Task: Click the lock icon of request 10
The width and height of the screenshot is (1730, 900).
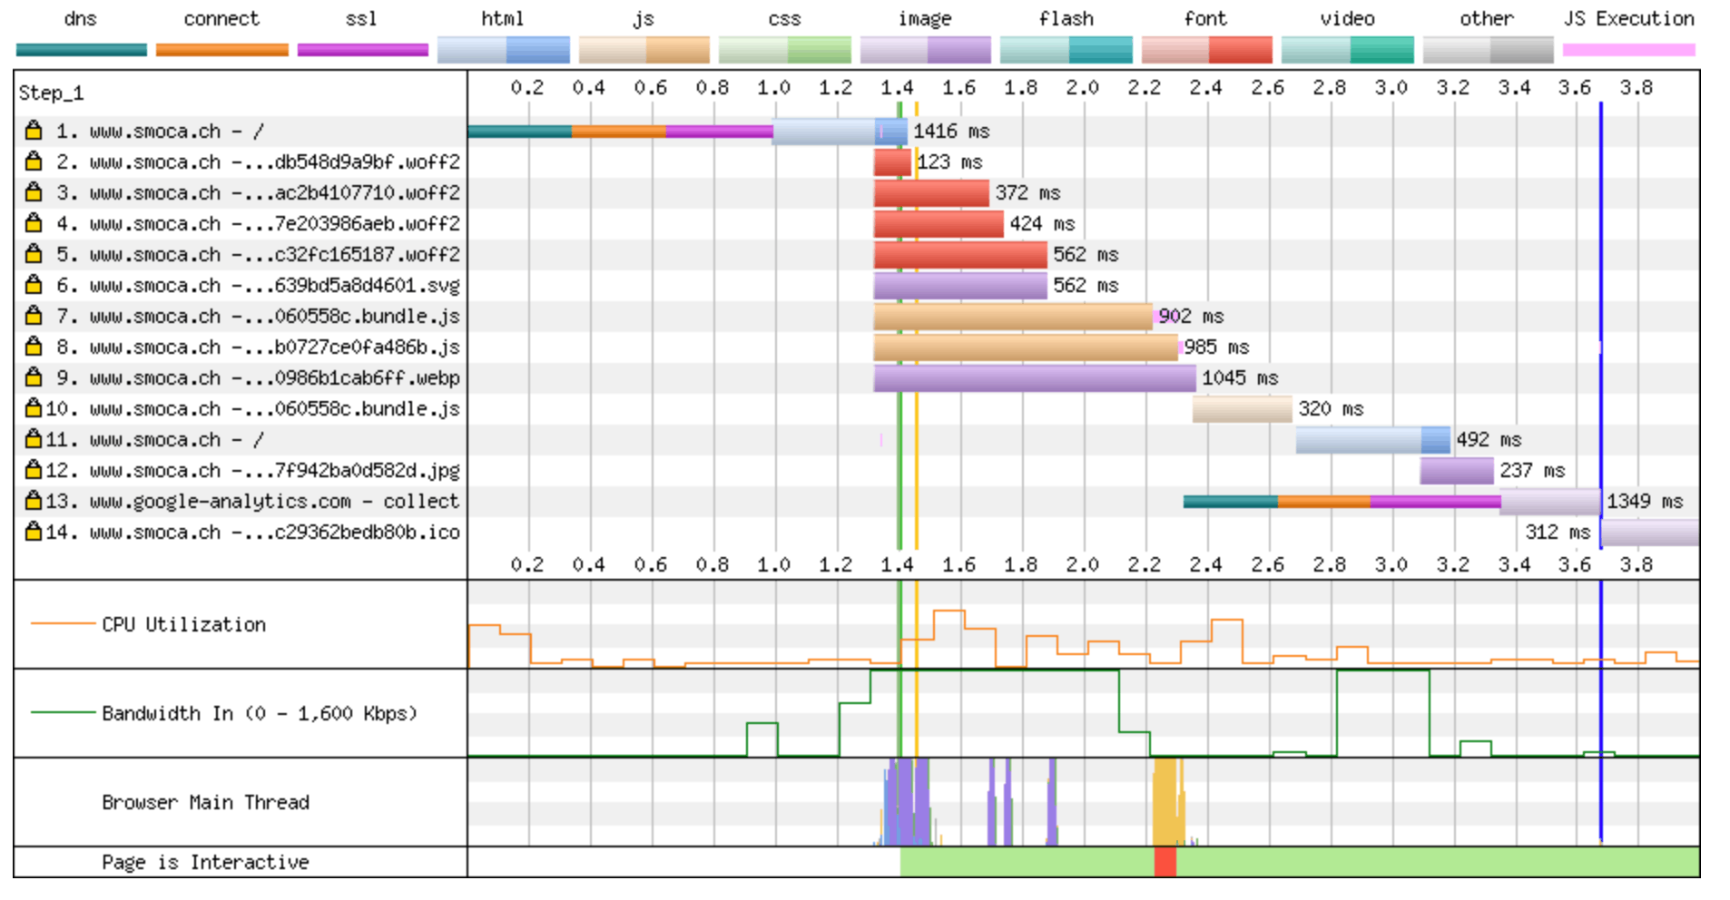Action: (x=34, y=408)
